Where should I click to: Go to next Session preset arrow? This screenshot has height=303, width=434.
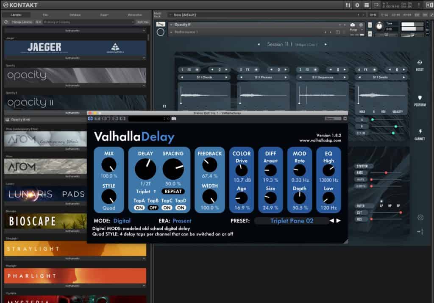pos(325,44)
